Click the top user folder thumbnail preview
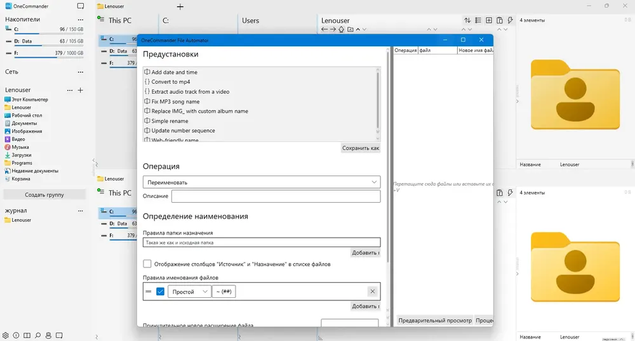Image resolution: width=635 pixels, height=341 pixels. pos(575,94)
